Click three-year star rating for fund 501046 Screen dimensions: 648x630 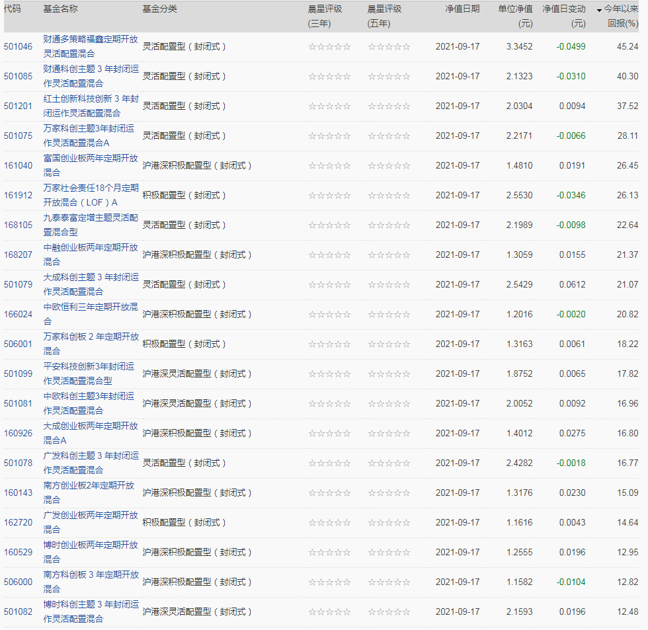click(x=329, y=47)
